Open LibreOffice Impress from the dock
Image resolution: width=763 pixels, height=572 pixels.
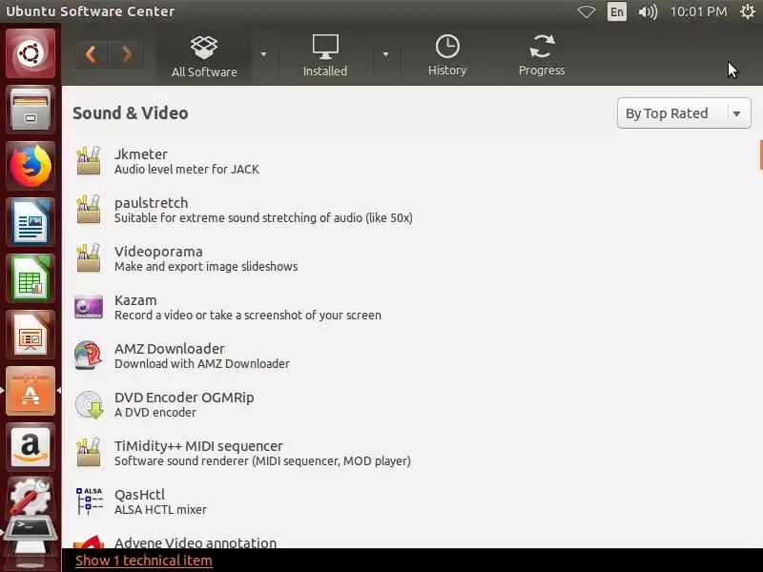tap(31, 336)
